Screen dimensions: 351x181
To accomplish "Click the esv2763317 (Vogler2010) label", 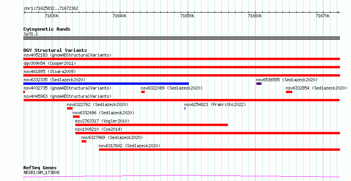I will (x=102, y=121).
